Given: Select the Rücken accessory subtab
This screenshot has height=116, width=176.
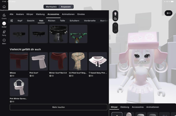Looking at the screenshot, I should pyautogui.click(x=51, y=21).
